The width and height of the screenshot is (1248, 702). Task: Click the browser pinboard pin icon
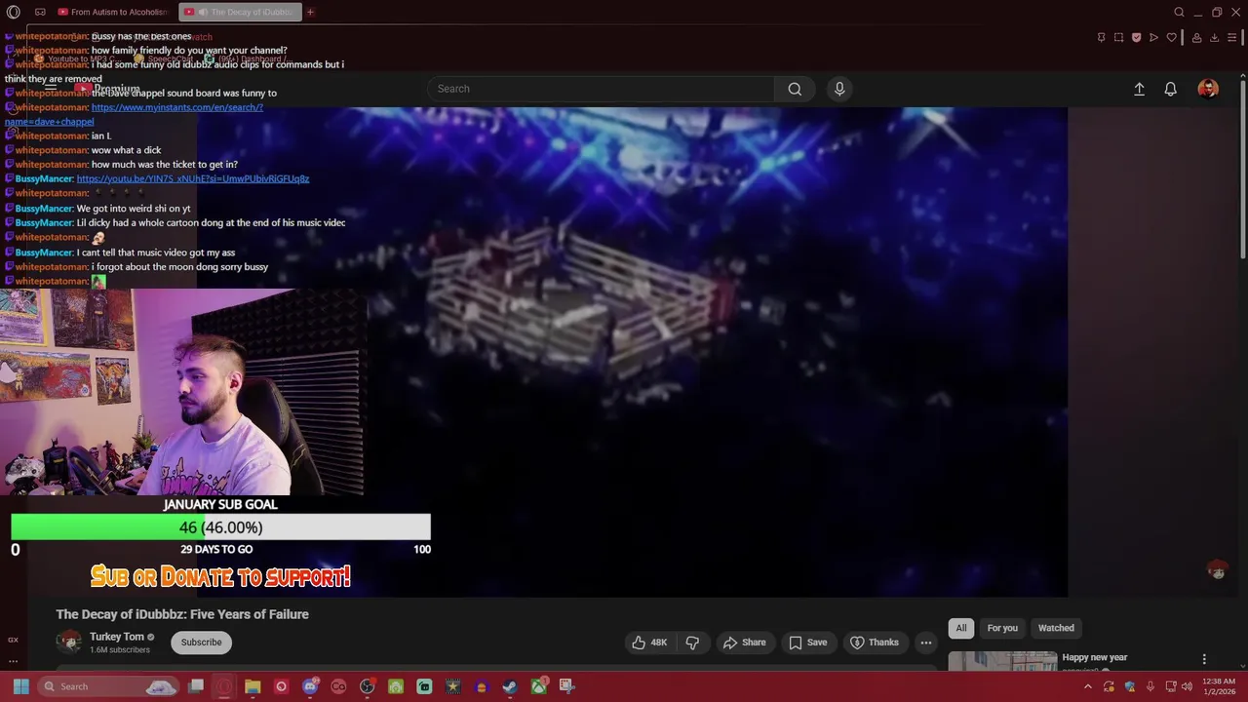pyautogui.click(x=1102, y=37)
